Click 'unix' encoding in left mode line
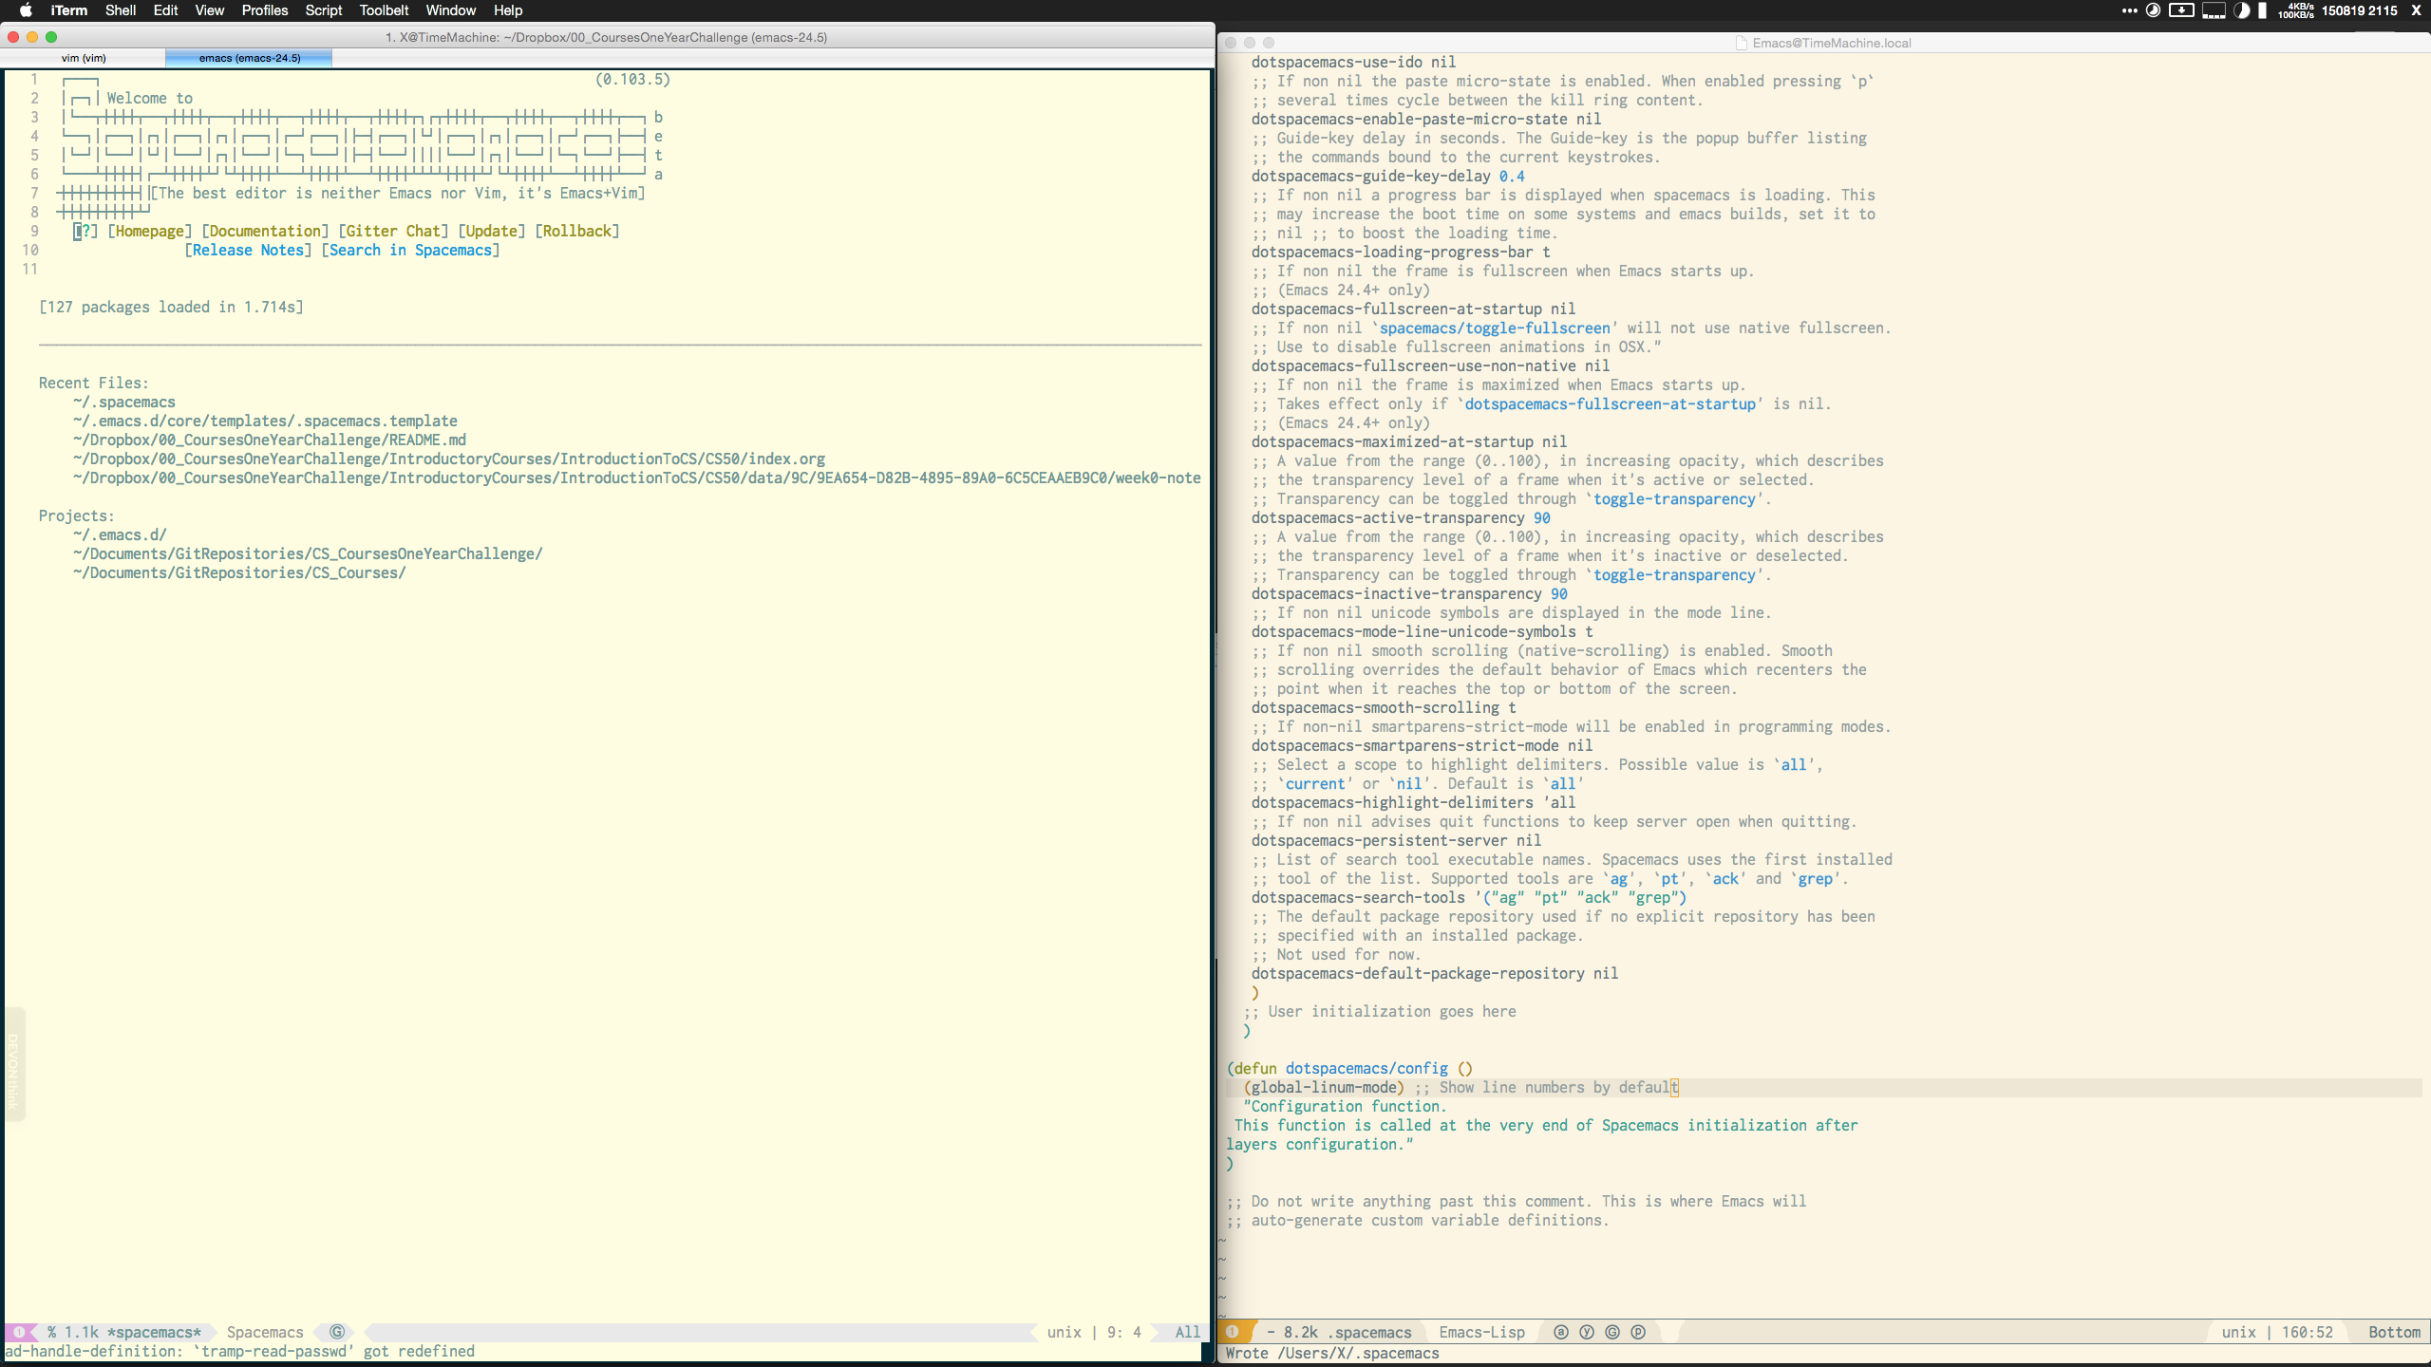Viewport: 2431px width, 1367px height. pyautogui.click(x=1065, y=1332)
